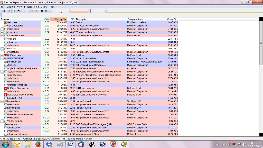Click the orange commit history mini graph
Viewport: 263px width, 148px height.
coord(80,11)
